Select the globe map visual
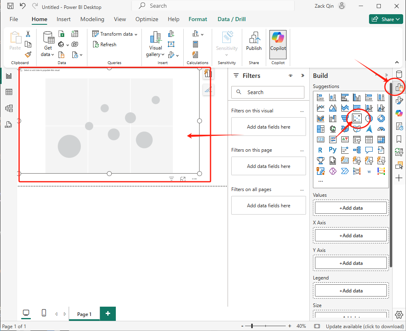The height and width of the screenshot is (331, 406). pos(333,129)
